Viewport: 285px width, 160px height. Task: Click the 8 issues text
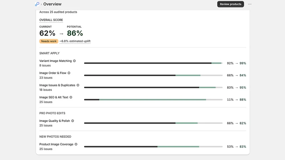(x=45, y=65)
